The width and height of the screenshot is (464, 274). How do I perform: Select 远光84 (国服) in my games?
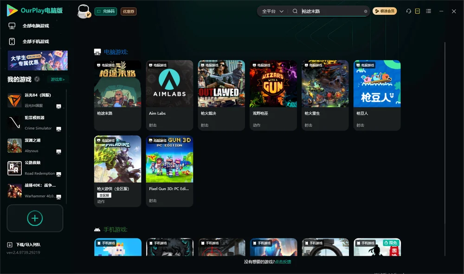pyautogui.click(x=34, y=100)
